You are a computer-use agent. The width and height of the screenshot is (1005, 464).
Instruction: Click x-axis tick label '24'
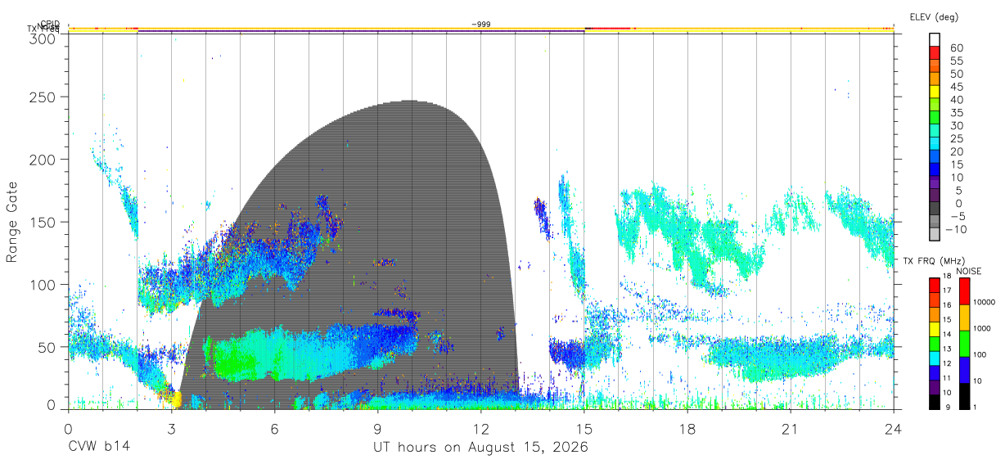point(894,429)
